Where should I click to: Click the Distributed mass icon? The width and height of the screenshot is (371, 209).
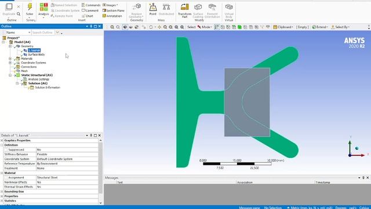[166, 7]
